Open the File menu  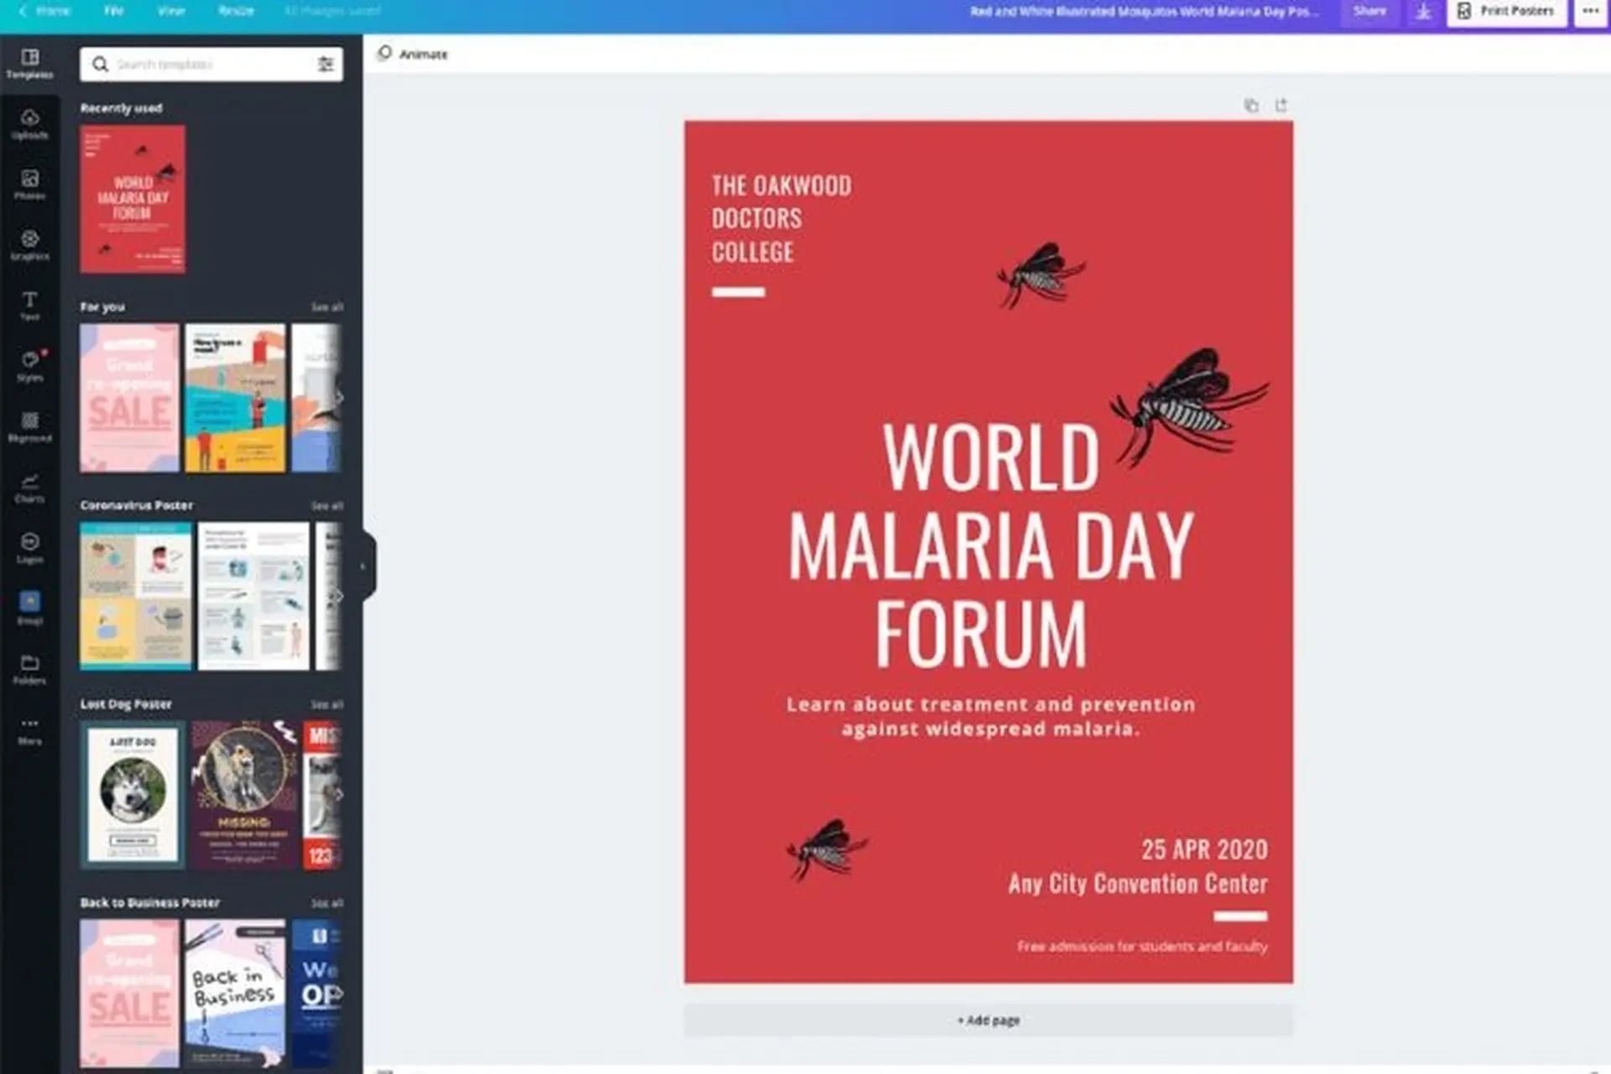click(113, 11)
